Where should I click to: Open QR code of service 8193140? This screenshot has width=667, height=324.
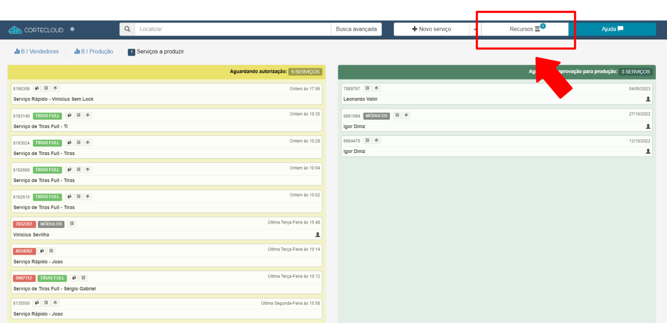[x=79, y=115]
